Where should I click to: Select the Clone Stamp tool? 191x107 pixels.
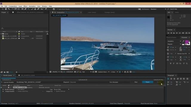click(x=35, y=9)
